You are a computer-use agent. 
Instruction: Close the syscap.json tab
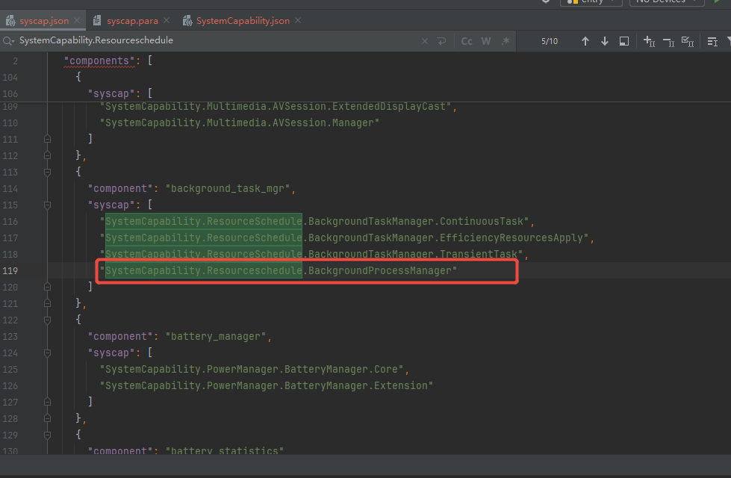click(x=77, y=20)
